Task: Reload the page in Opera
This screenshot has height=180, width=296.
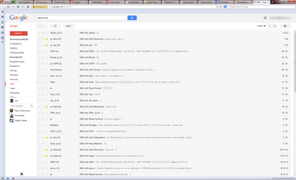Action: pos(18,7)
